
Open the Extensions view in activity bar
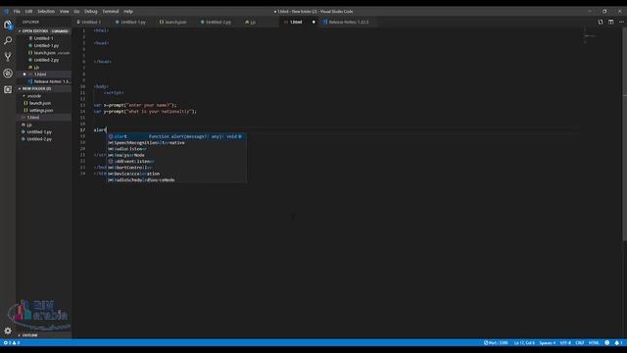tap(8, 89)
